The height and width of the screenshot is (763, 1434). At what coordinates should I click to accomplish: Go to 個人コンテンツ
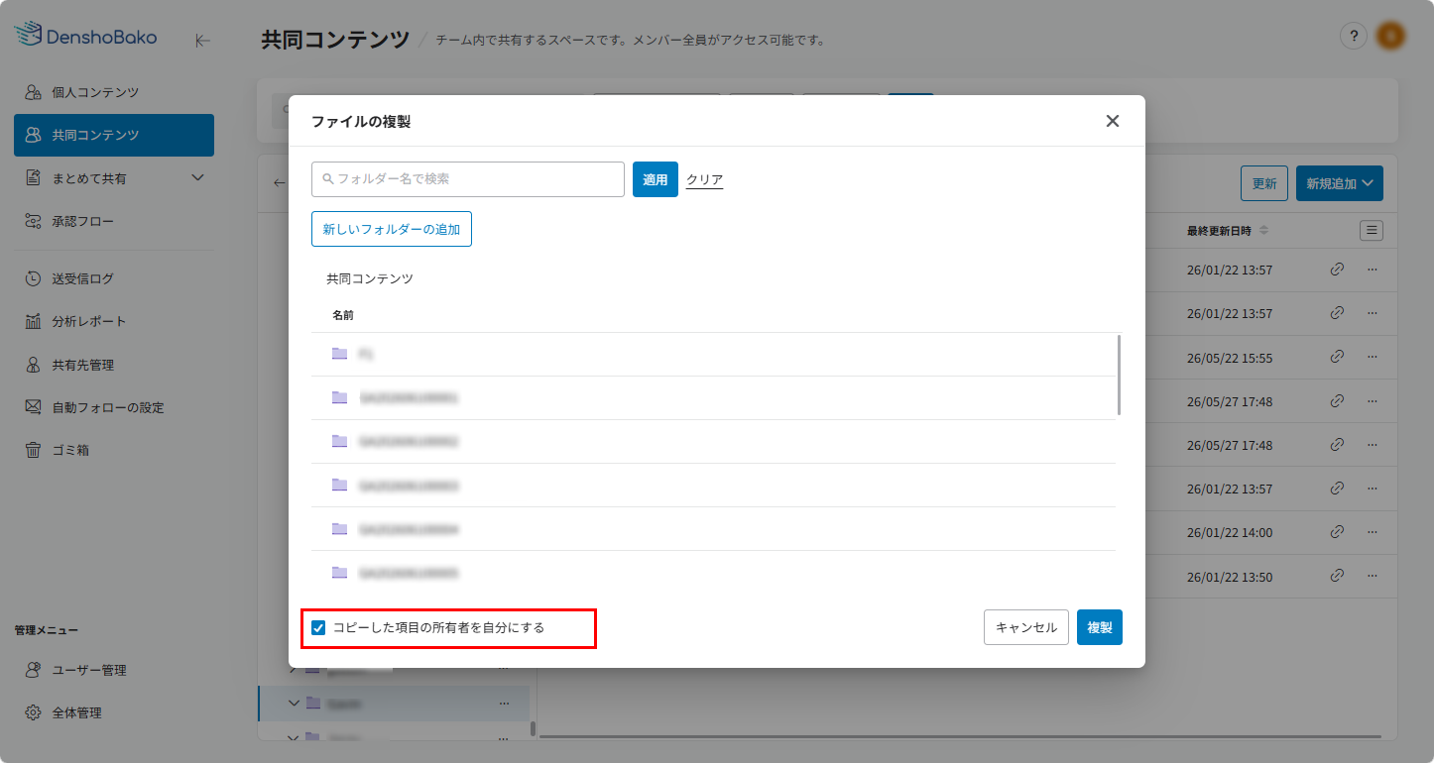point(114,92)
